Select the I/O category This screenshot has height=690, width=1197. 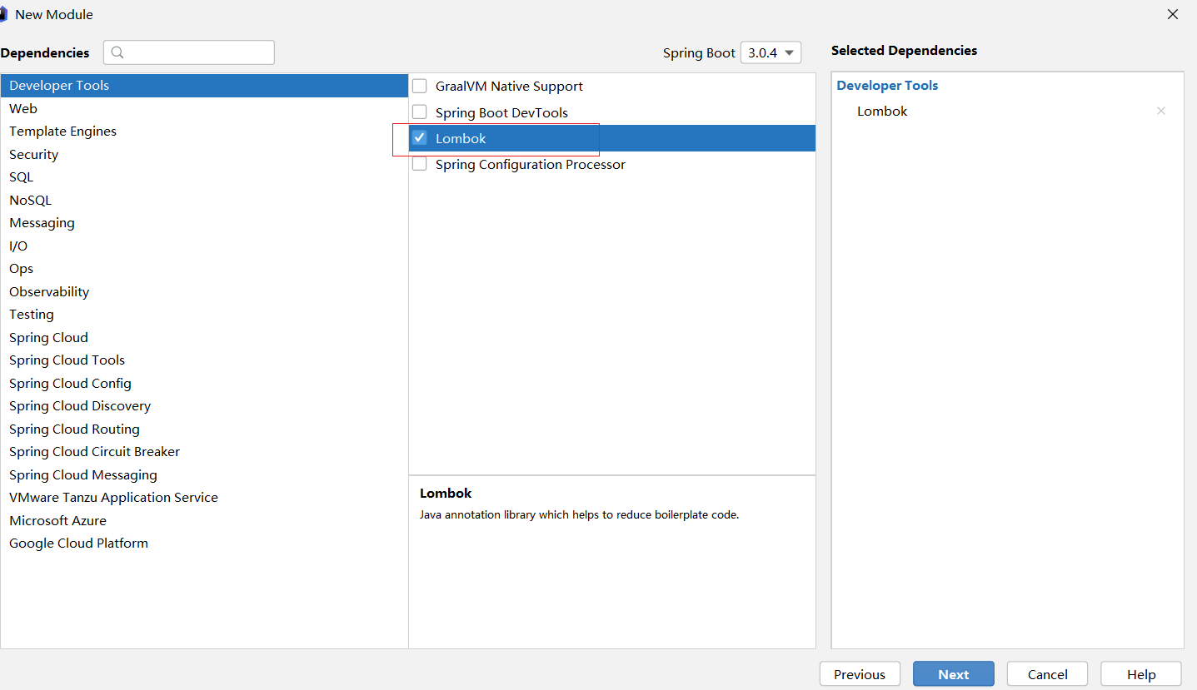204,246
